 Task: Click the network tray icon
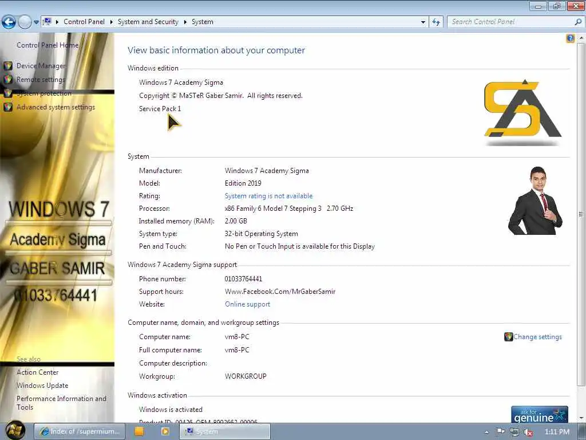(x=514, y=432)
